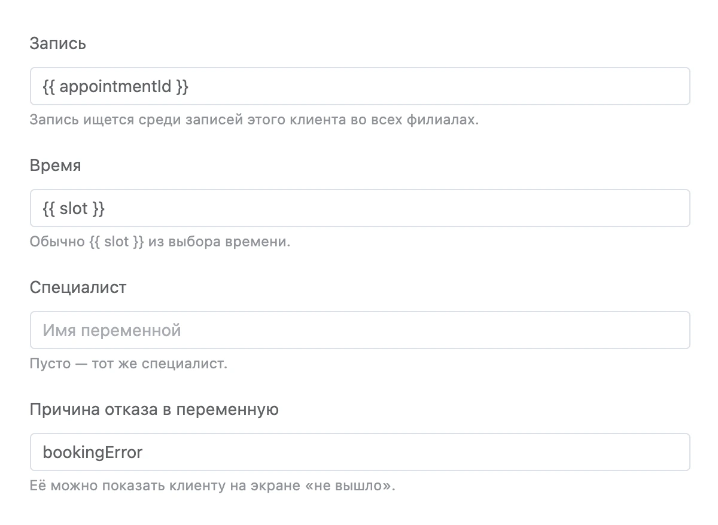This screenshot has width=718, height=525.
Task: Click the Специалист field label
Action: click(x=78, y=288)
